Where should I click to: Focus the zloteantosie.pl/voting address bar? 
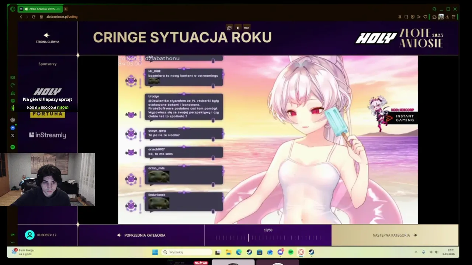tap(62, 17)
